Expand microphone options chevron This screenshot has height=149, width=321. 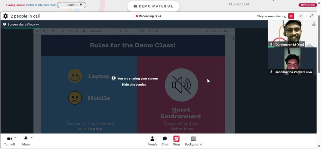(31, 137)
